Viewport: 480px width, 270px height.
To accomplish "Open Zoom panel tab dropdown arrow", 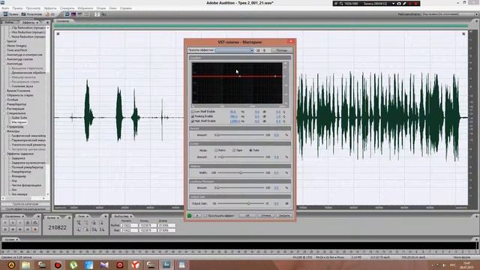I will (x=88, y=217).
